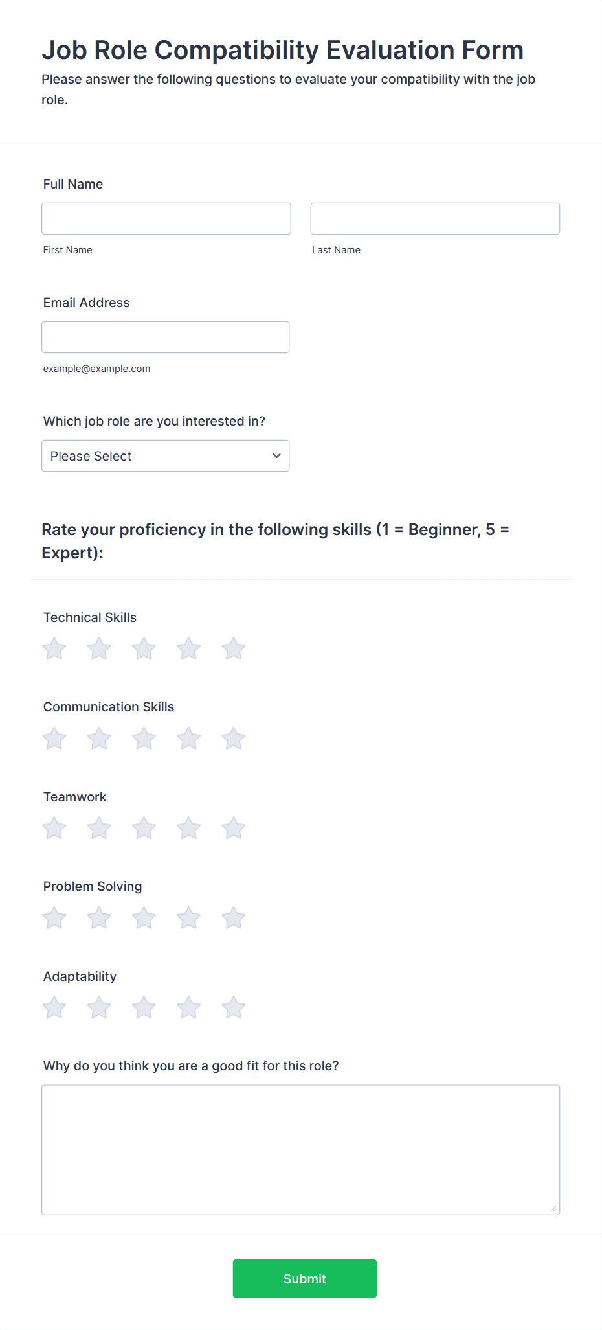Give Teamwork a five-star rating

pos(234,828)
